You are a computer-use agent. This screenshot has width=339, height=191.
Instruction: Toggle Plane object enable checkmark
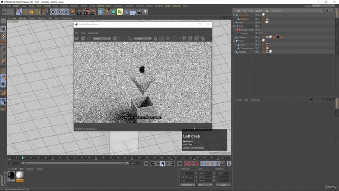point(260,22)
